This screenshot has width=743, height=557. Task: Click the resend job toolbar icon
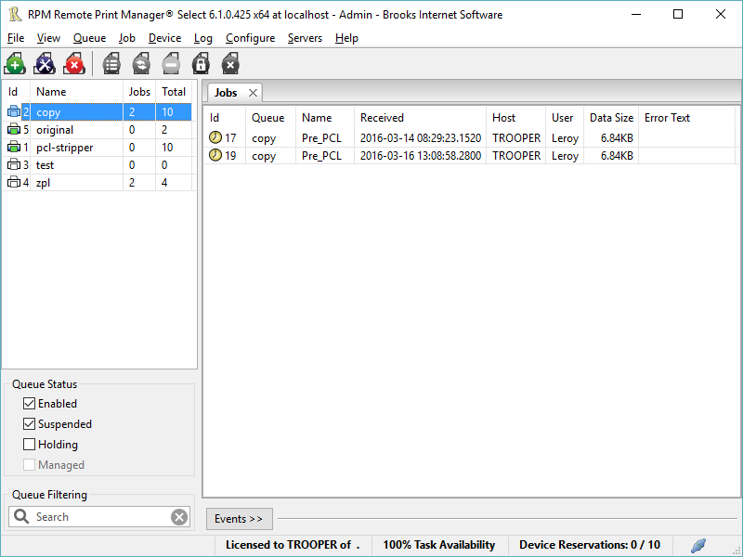(140, 63)
